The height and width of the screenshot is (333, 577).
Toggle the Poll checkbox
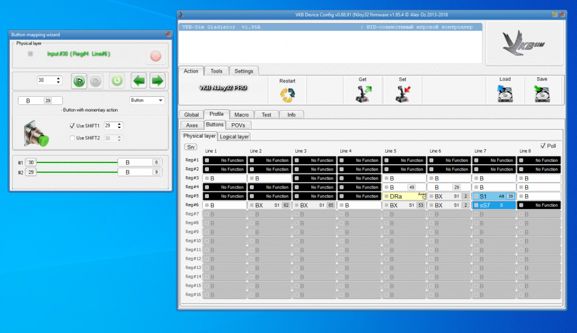(x=543, y=146)
